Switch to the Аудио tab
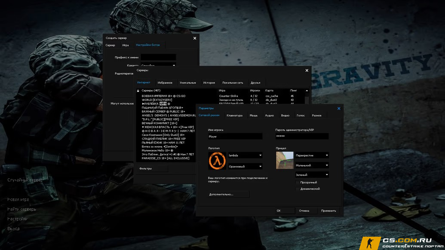This screenshot has width=445, height=250. tap(269, 116)
